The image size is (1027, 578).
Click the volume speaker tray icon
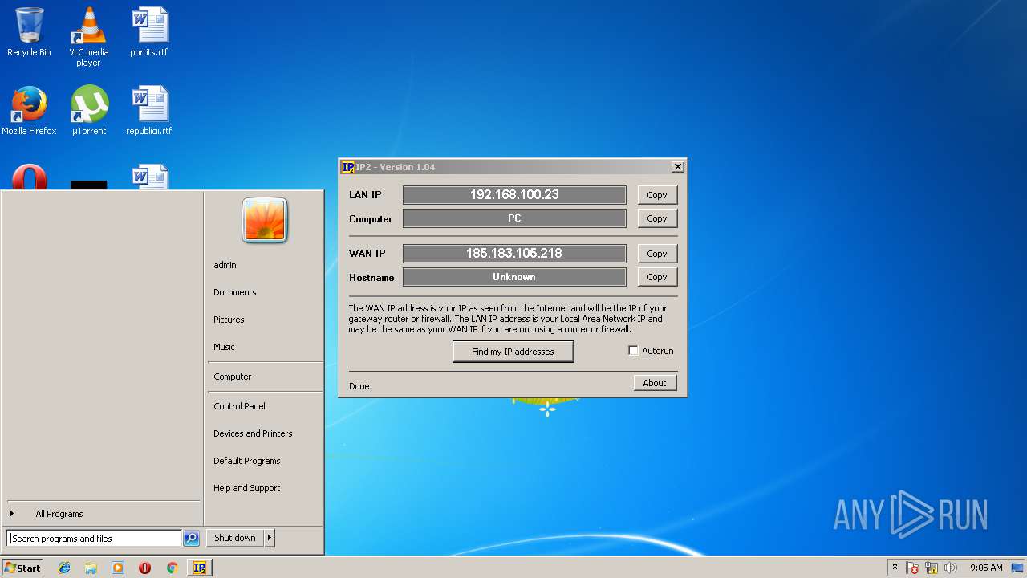pos(951,568)
